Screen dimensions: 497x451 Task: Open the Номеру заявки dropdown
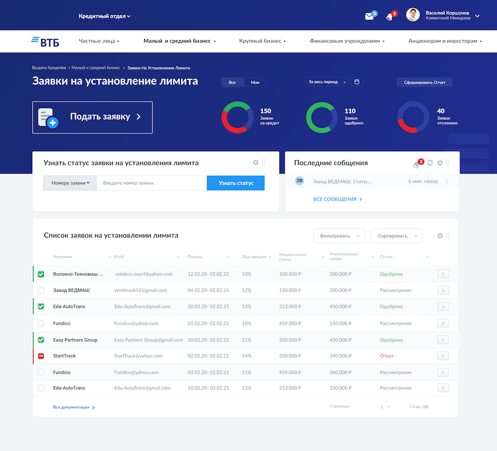pyautogui.click(x=70, y=183)
